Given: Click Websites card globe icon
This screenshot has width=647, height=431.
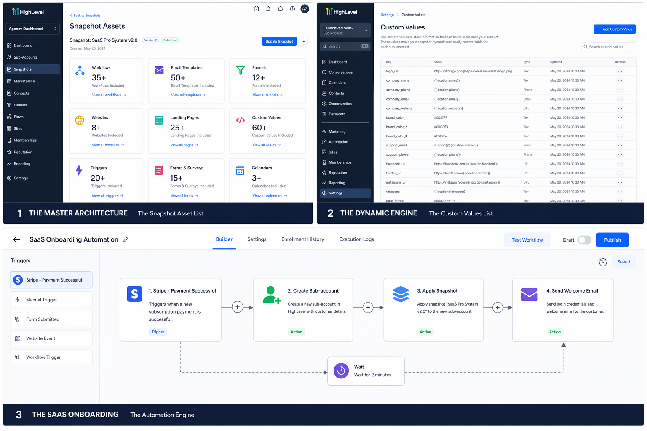Looking at the screenshot, I should coord(80,120).
